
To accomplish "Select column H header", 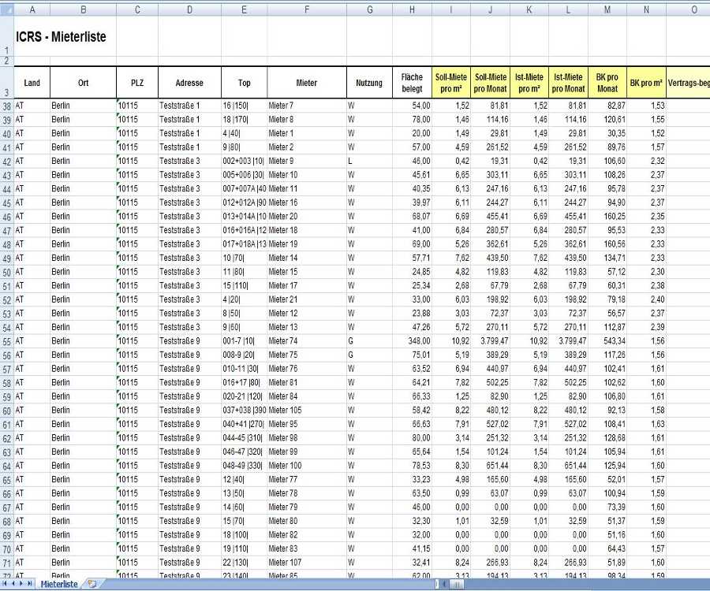I will point(412,9).
